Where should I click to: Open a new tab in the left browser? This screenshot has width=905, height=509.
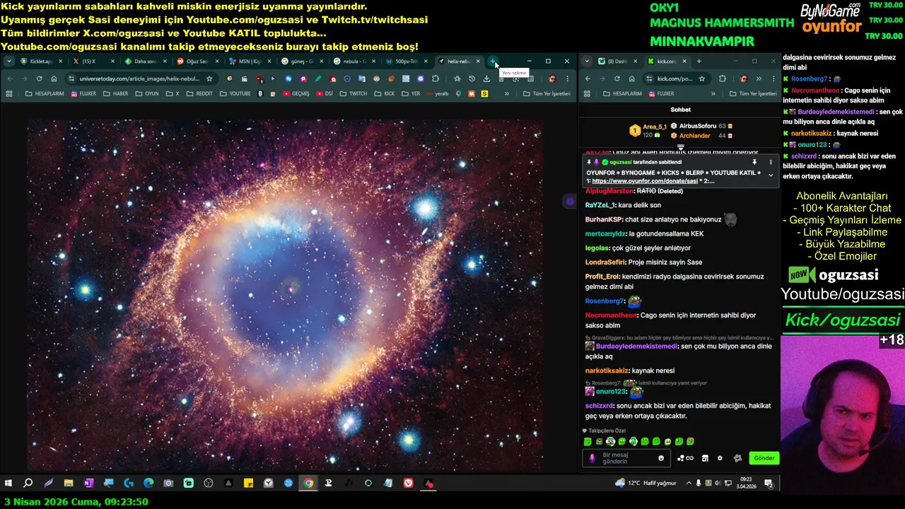click(493, 62)
